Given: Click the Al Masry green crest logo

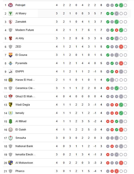Looking at the screenshot, I should (11, 13).
